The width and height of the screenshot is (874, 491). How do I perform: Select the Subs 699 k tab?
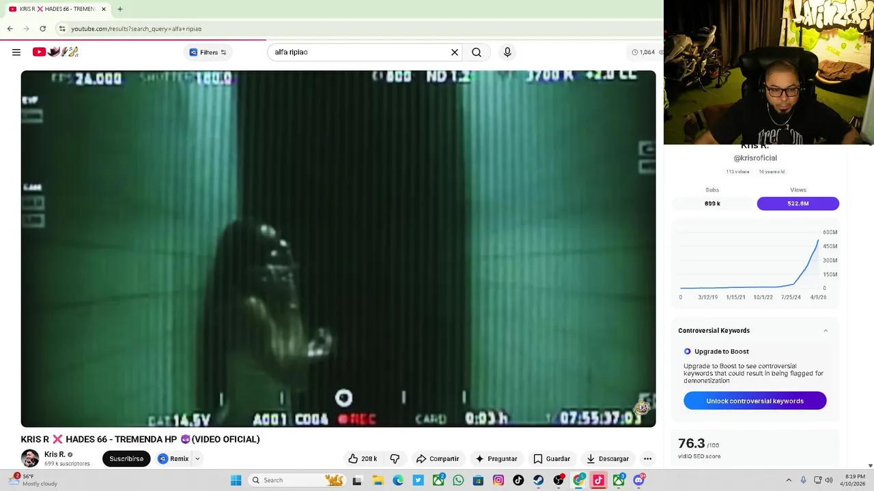(712, 203)
